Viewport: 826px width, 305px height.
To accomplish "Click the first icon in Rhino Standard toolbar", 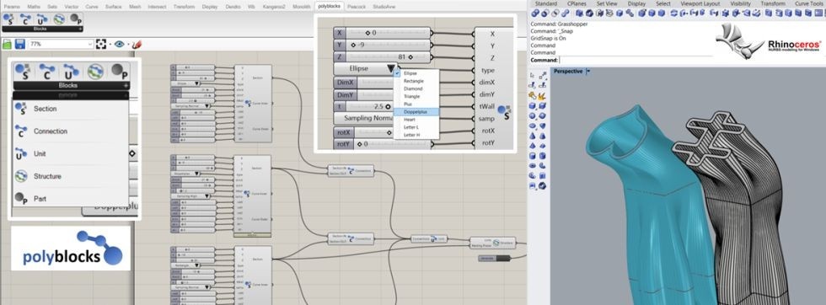I will click(536, 13).
